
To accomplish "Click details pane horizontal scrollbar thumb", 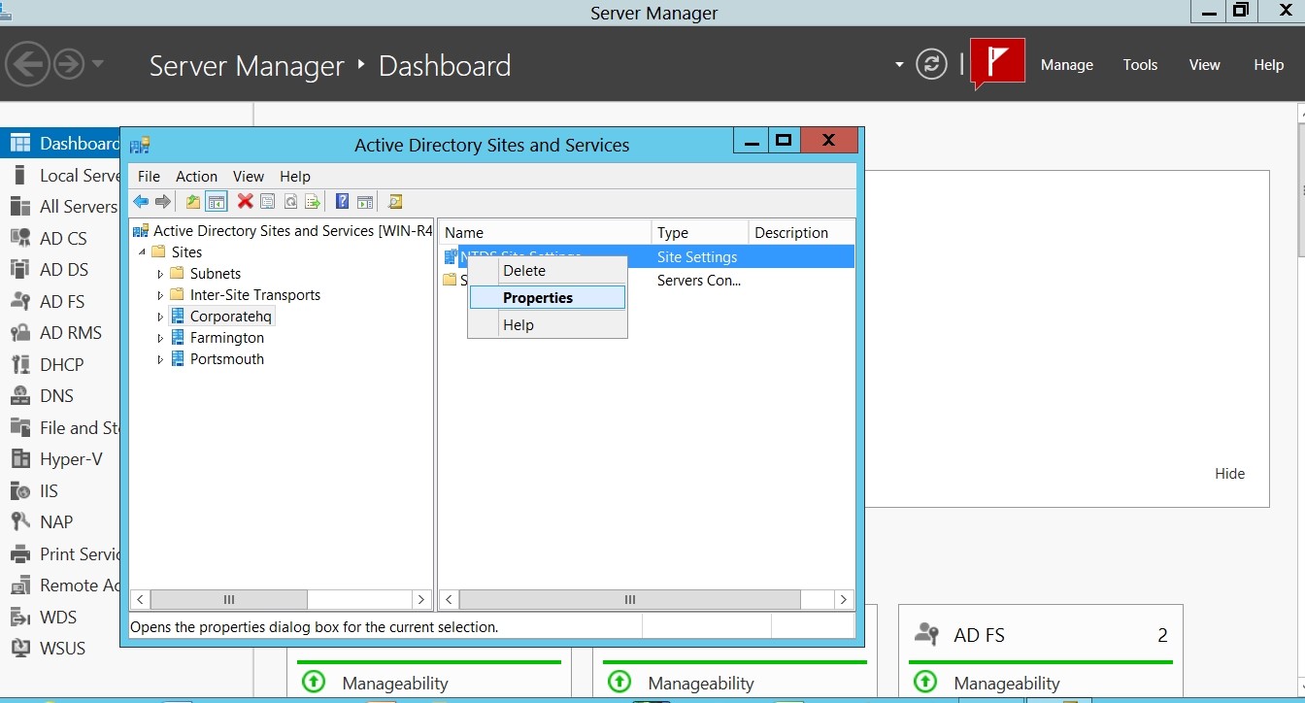I will (629, 600).
